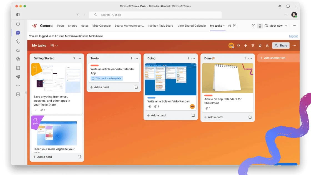
Task: Switch to the Shared tab
Action: point(72,26)
